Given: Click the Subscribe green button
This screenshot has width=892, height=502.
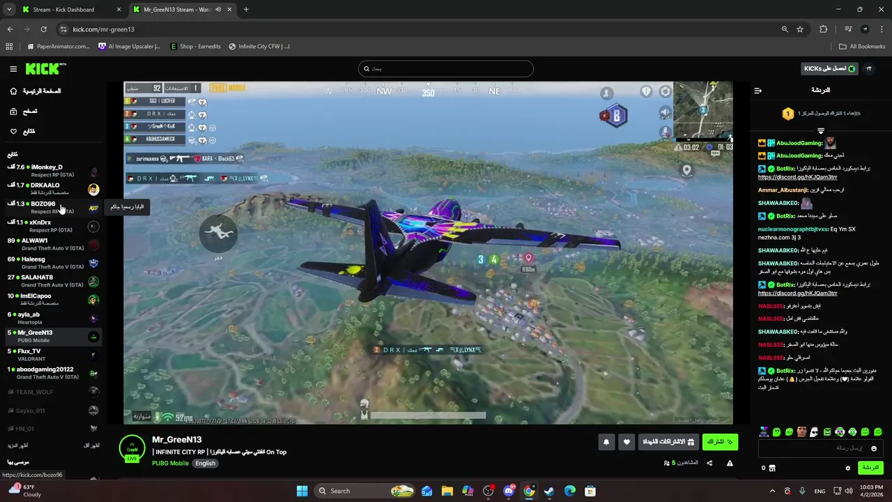Looking at the screenshot, I should coord(720,442).
